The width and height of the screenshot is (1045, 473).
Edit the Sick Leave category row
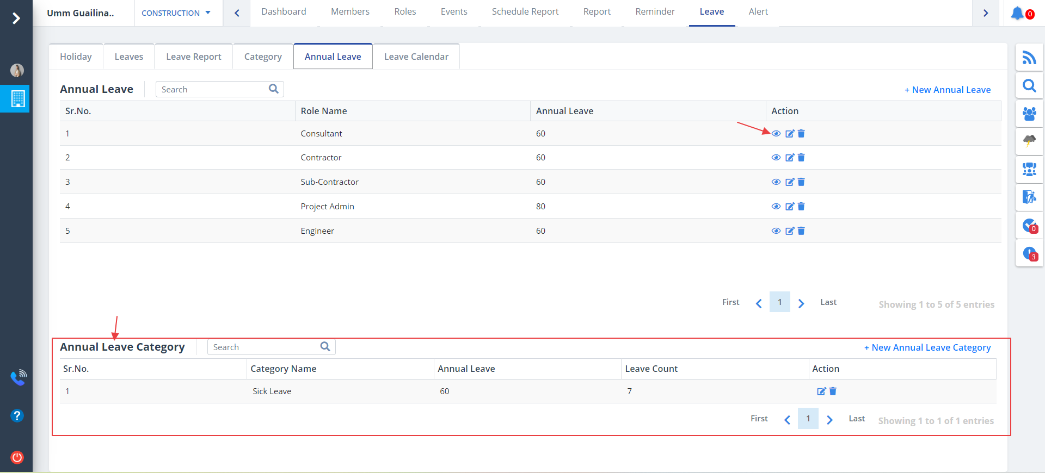[x=821, y=391]
